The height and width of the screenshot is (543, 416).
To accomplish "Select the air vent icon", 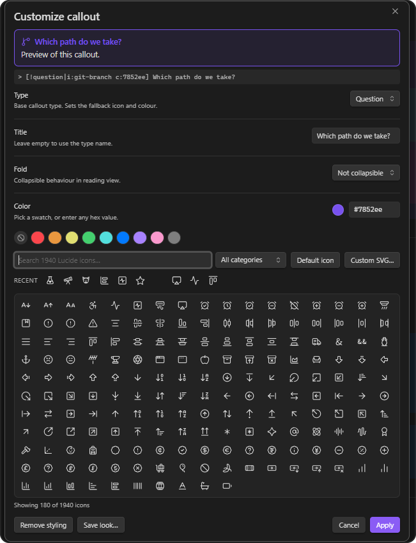I will [x=160, y=306].
